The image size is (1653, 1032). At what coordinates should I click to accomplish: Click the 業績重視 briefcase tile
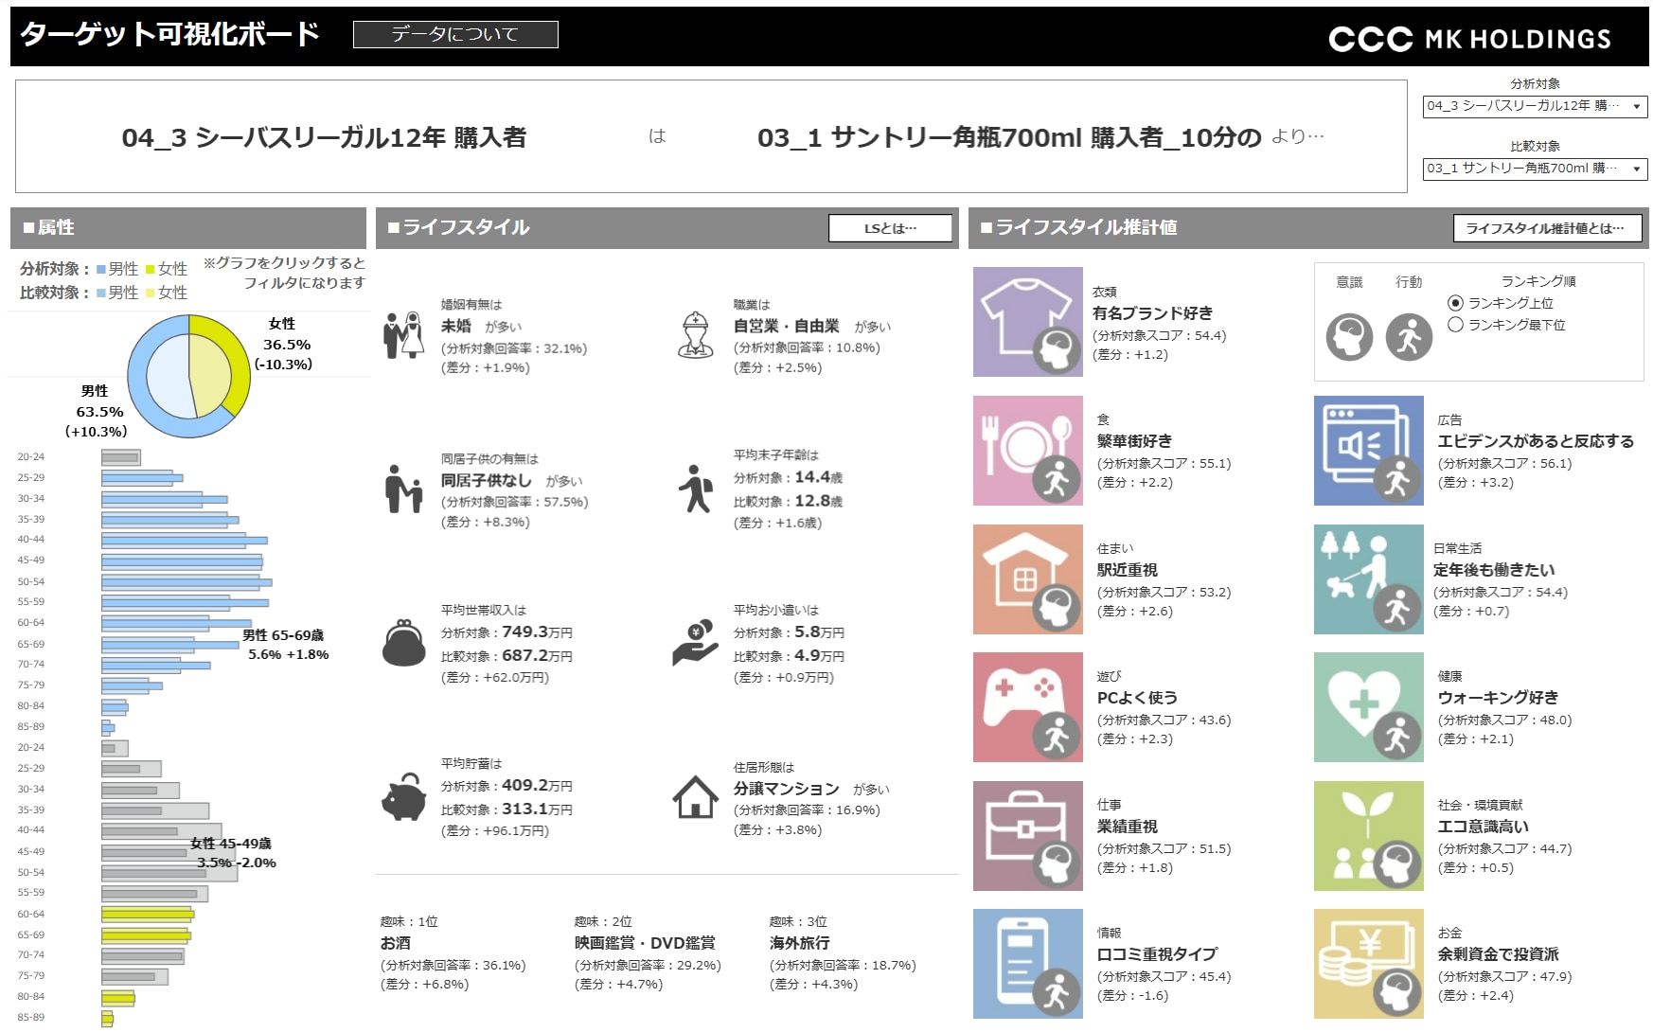(1027, 835)
